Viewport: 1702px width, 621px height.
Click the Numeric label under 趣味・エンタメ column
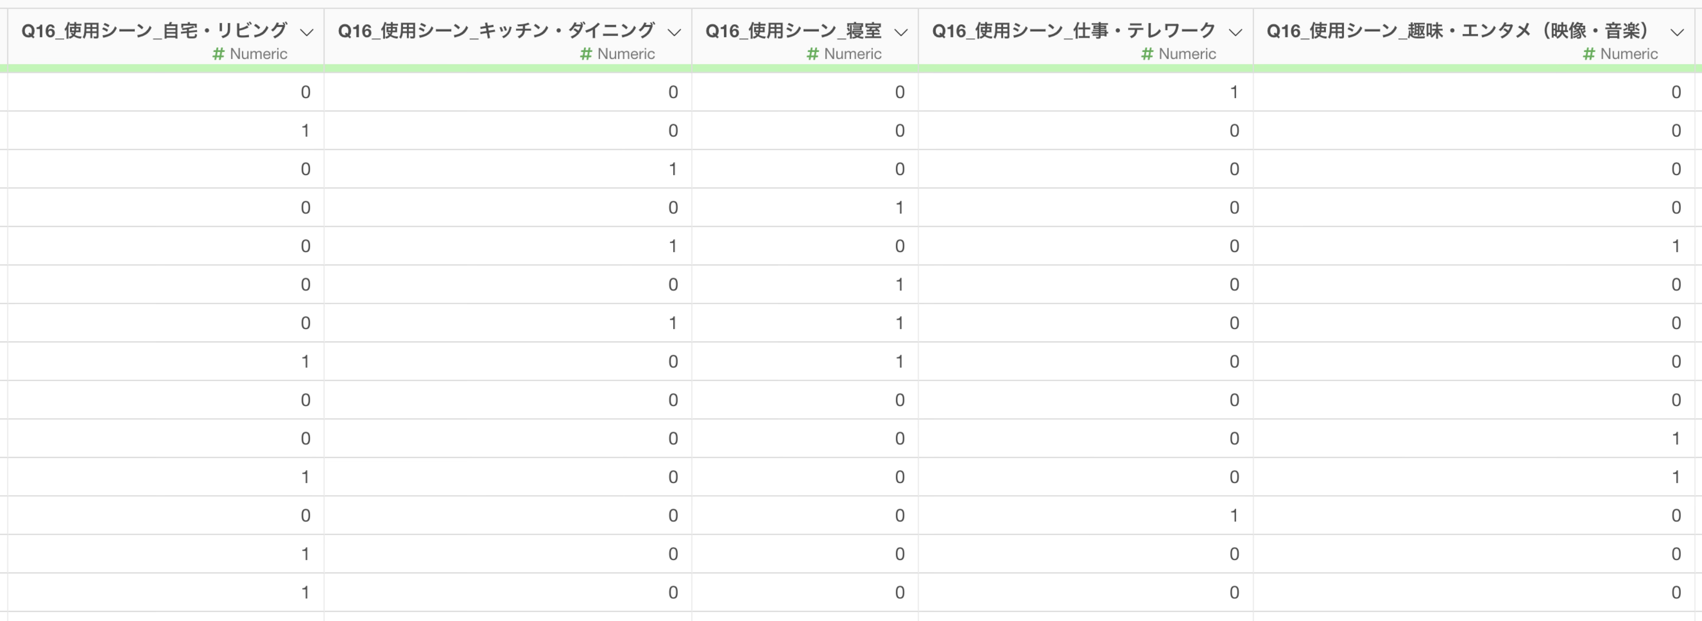tap(1629, 54)
